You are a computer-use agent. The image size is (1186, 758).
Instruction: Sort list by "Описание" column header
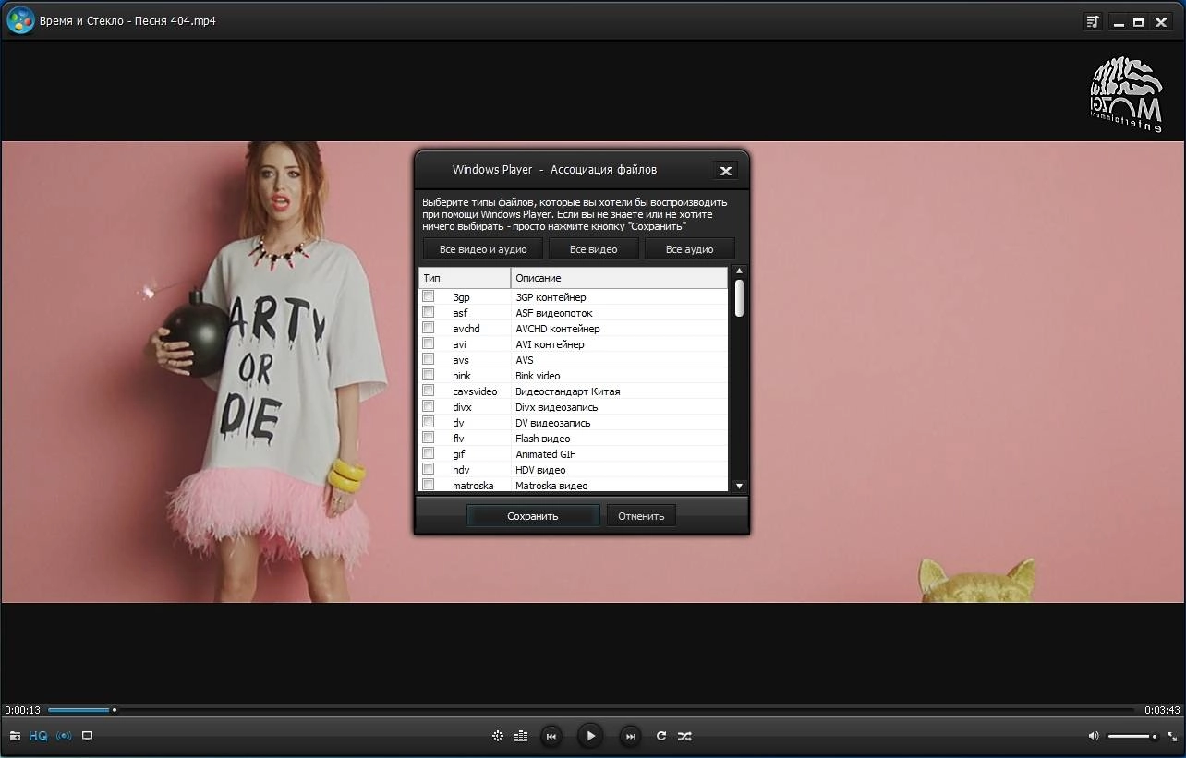pos(619,278)
